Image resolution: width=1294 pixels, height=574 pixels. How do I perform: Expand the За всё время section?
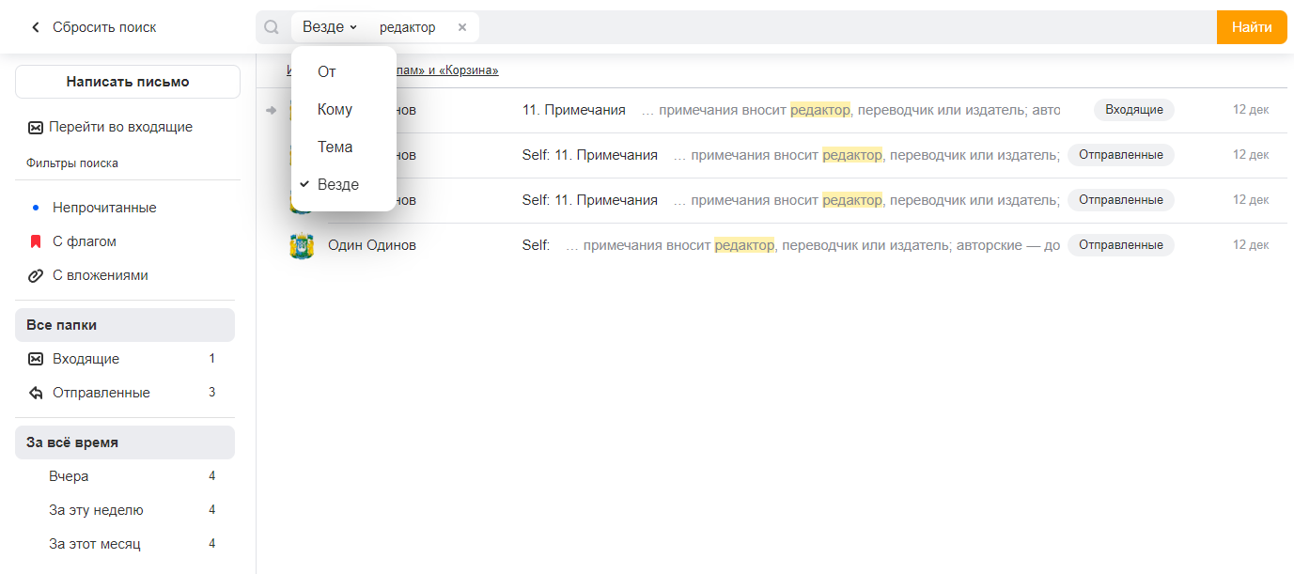(x=125, y=442)
